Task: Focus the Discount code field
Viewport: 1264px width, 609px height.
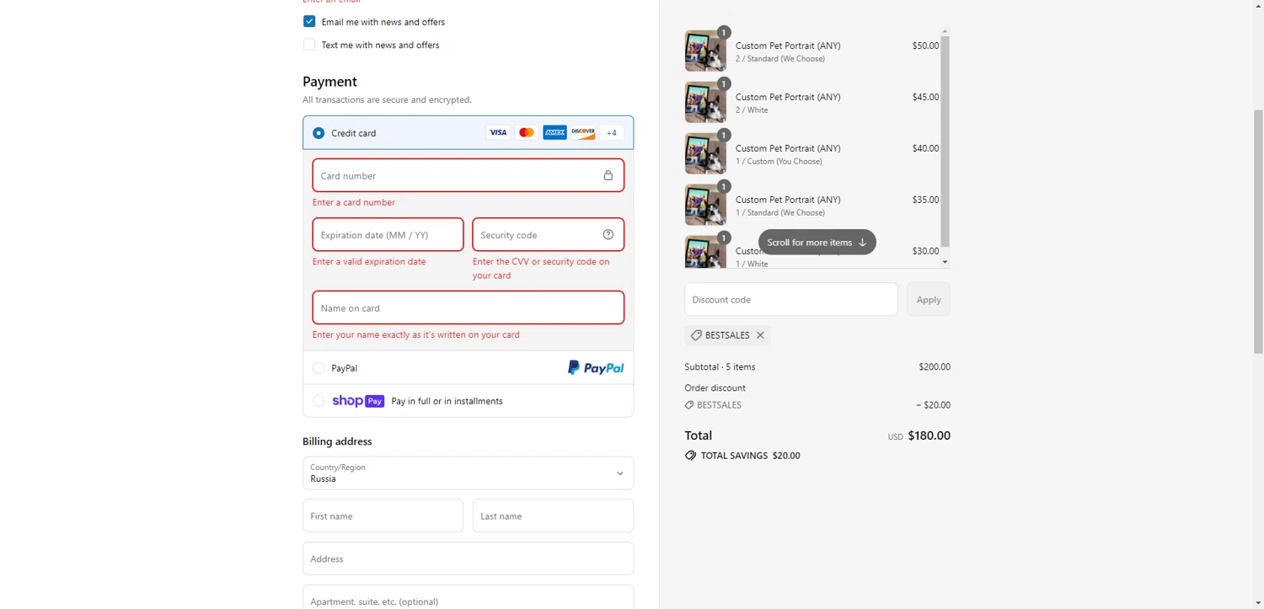Action: click(790, 300)
